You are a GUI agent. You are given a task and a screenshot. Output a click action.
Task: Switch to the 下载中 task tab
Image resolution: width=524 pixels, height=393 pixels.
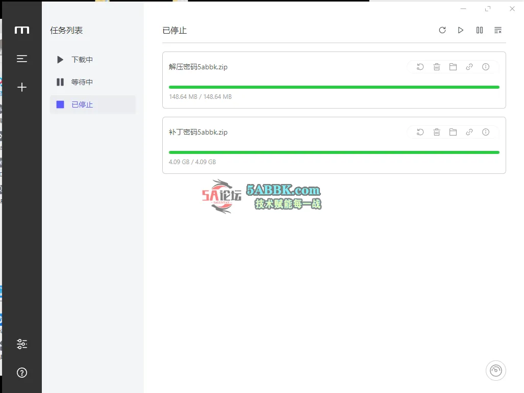(82, 60)
